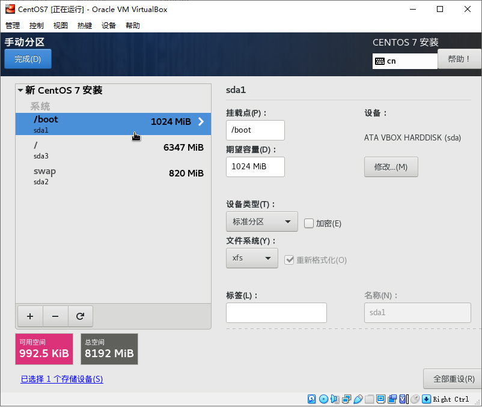This screenshot has height=407, width=482.
Task: Open the 已选择 1 个存储设备(S) link
Action: [62, 379]
